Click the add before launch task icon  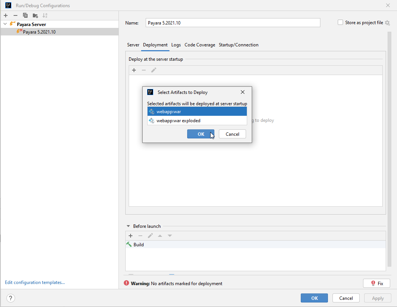click(131, 236)
